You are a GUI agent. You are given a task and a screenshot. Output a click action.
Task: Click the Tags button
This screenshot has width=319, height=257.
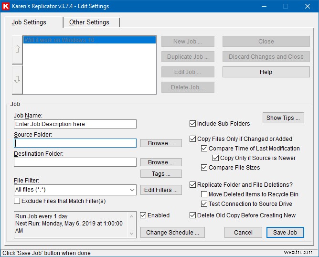coord(161,174)
